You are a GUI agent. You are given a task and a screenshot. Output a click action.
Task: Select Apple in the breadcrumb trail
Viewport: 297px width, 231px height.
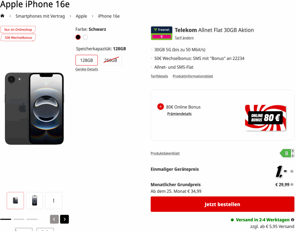click(81, 16)
